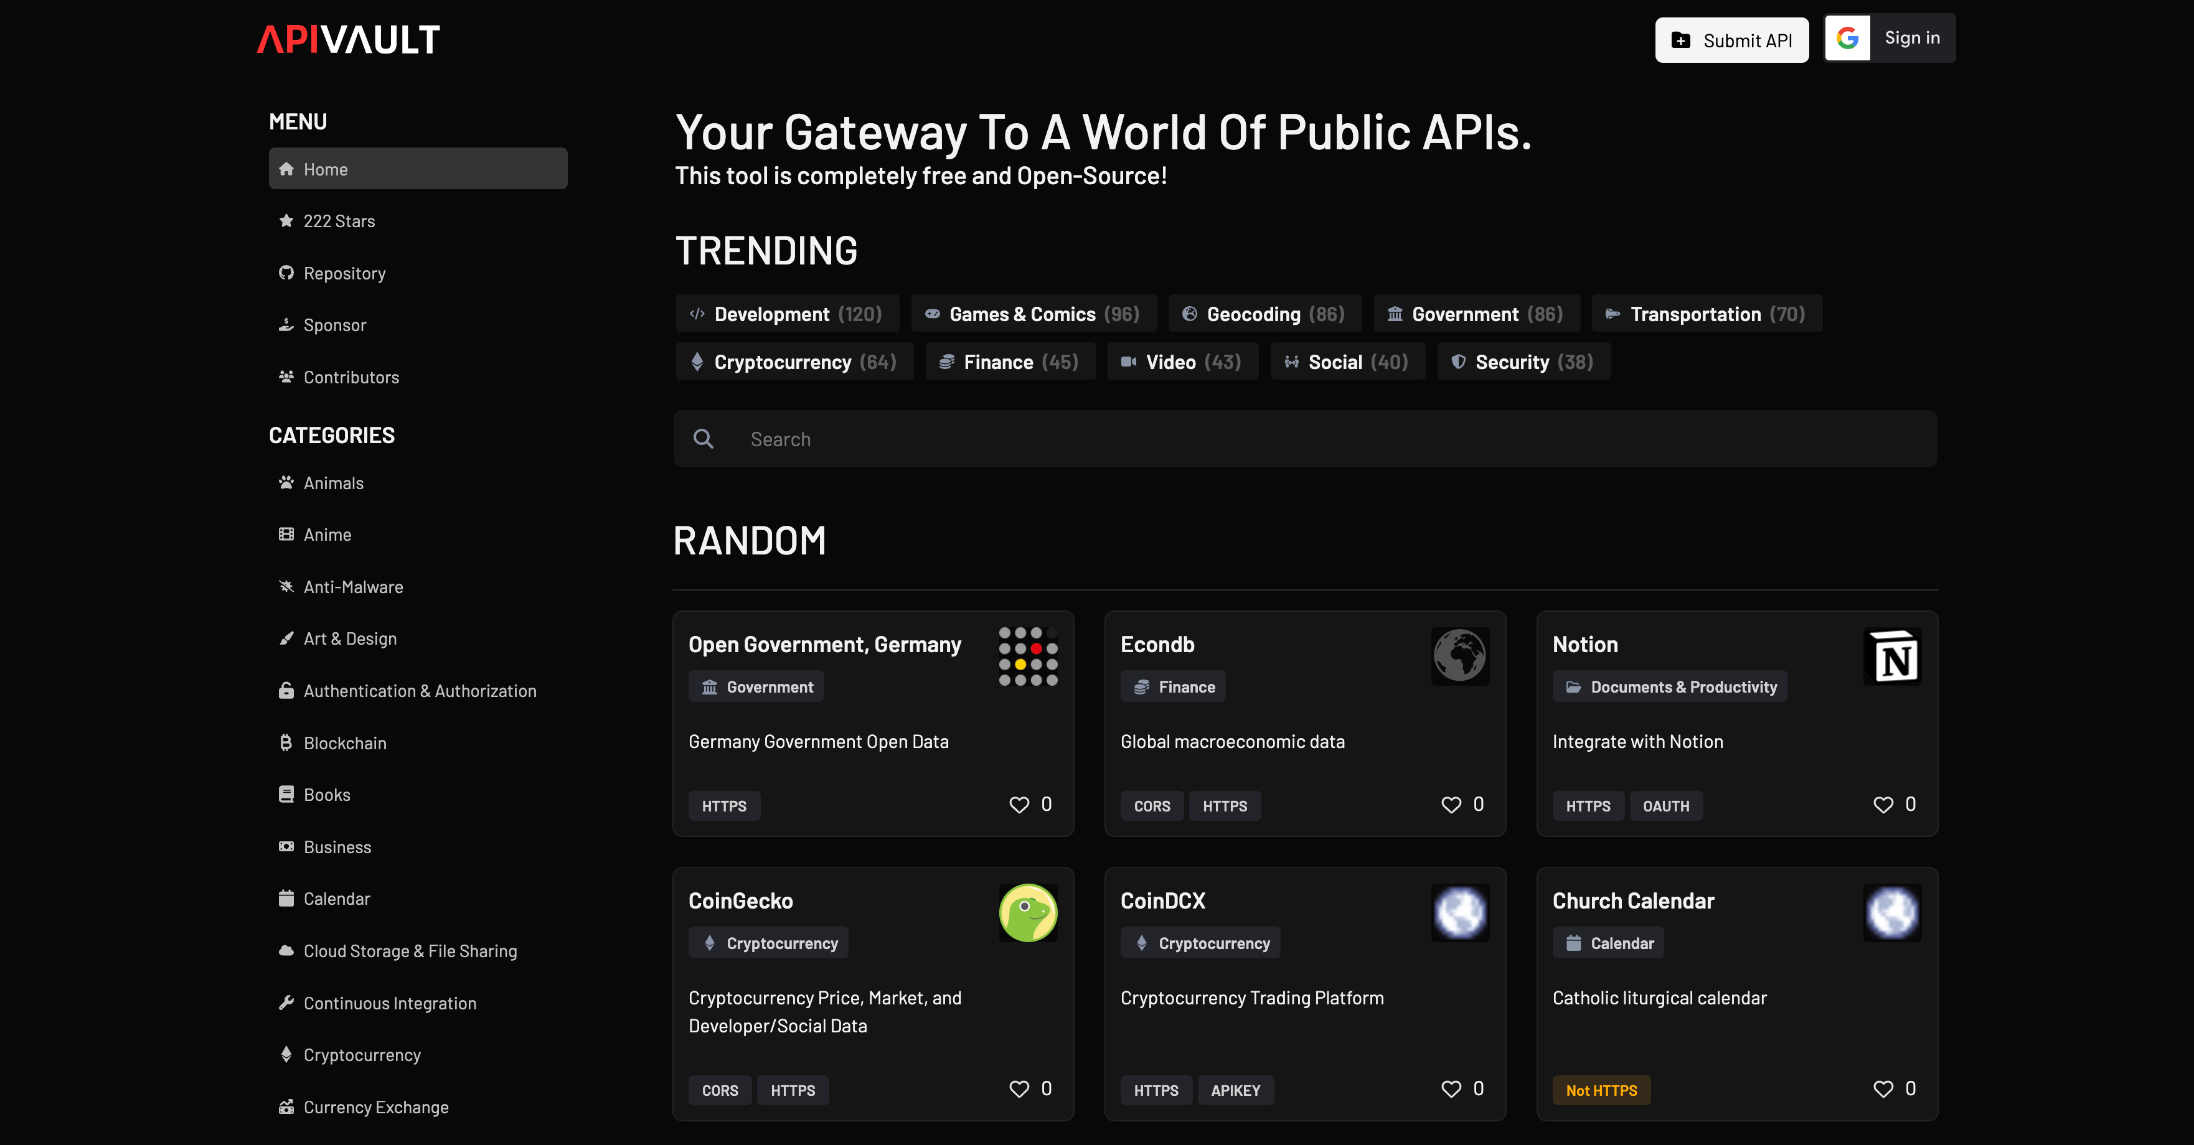Click the CoinGecko gecko logo thumbnail
The height and width of the screenshot is (1145, 2194).
1028,913
